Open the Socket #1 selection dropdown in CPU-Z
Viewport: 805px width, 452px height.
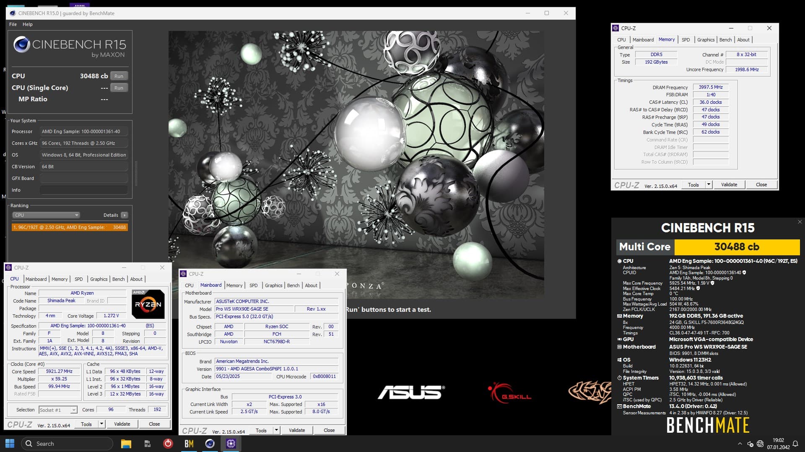(57, 410)
